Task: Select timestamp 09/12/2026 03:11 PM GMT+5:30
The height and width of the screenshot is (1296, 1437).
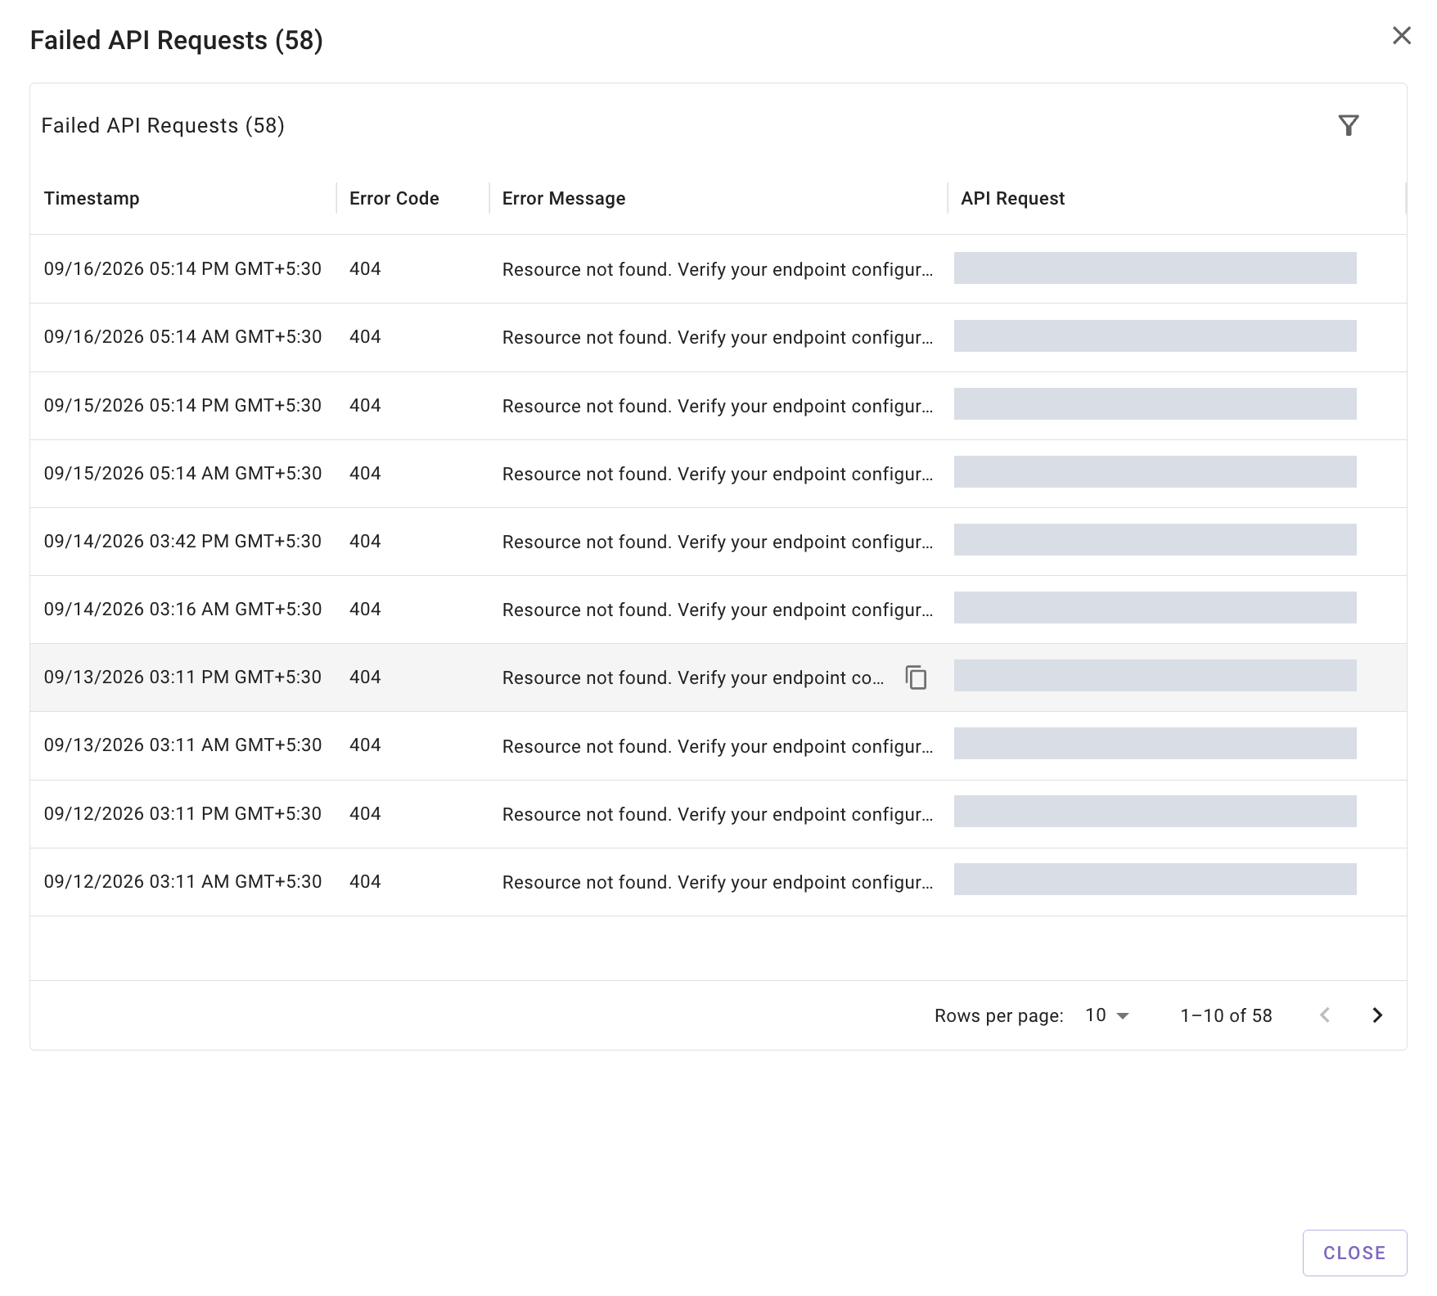Action: click(x=182, y=813)
